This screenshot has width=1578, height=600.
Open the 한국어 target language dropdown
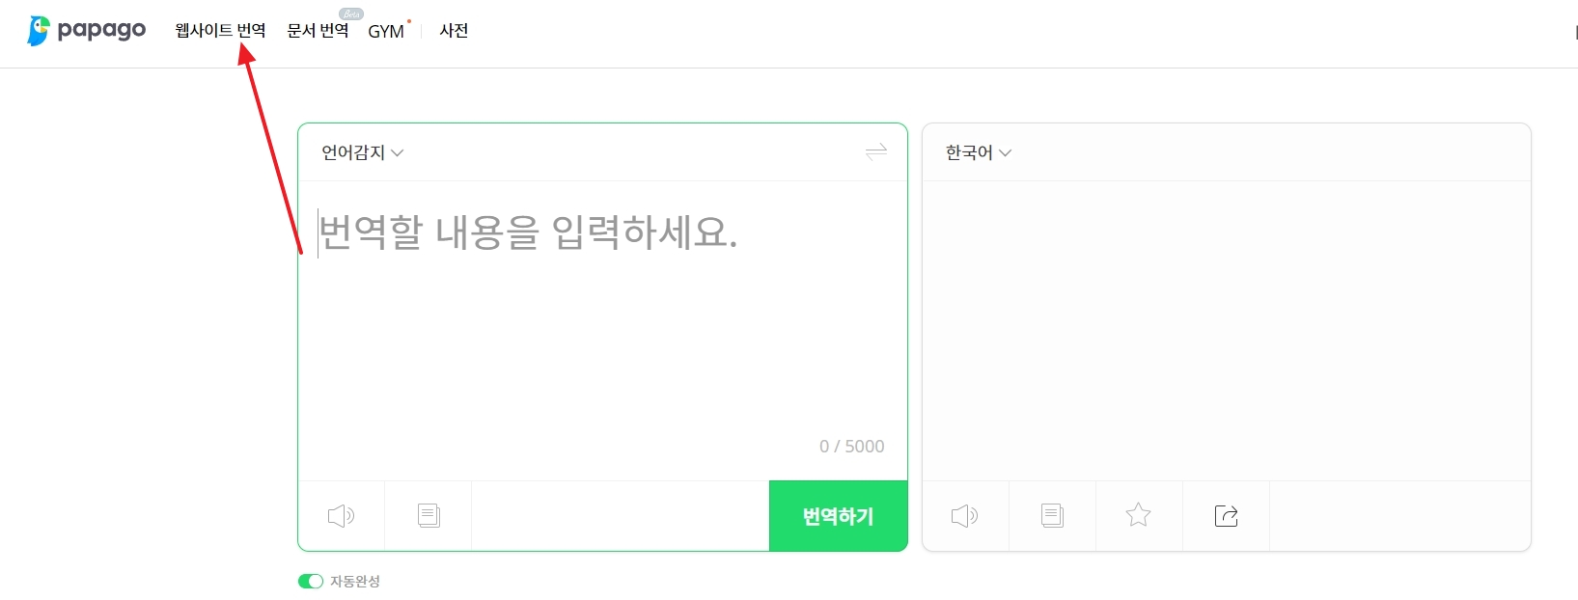point(969,152)
